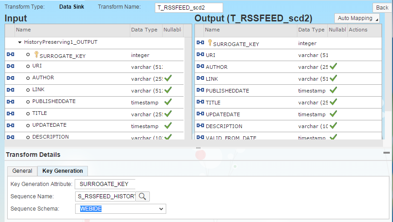Image resolution: width=393 pixels, height=222 pixels.
Task: Minimize the Transform Details panel
Action: [387, 153]
